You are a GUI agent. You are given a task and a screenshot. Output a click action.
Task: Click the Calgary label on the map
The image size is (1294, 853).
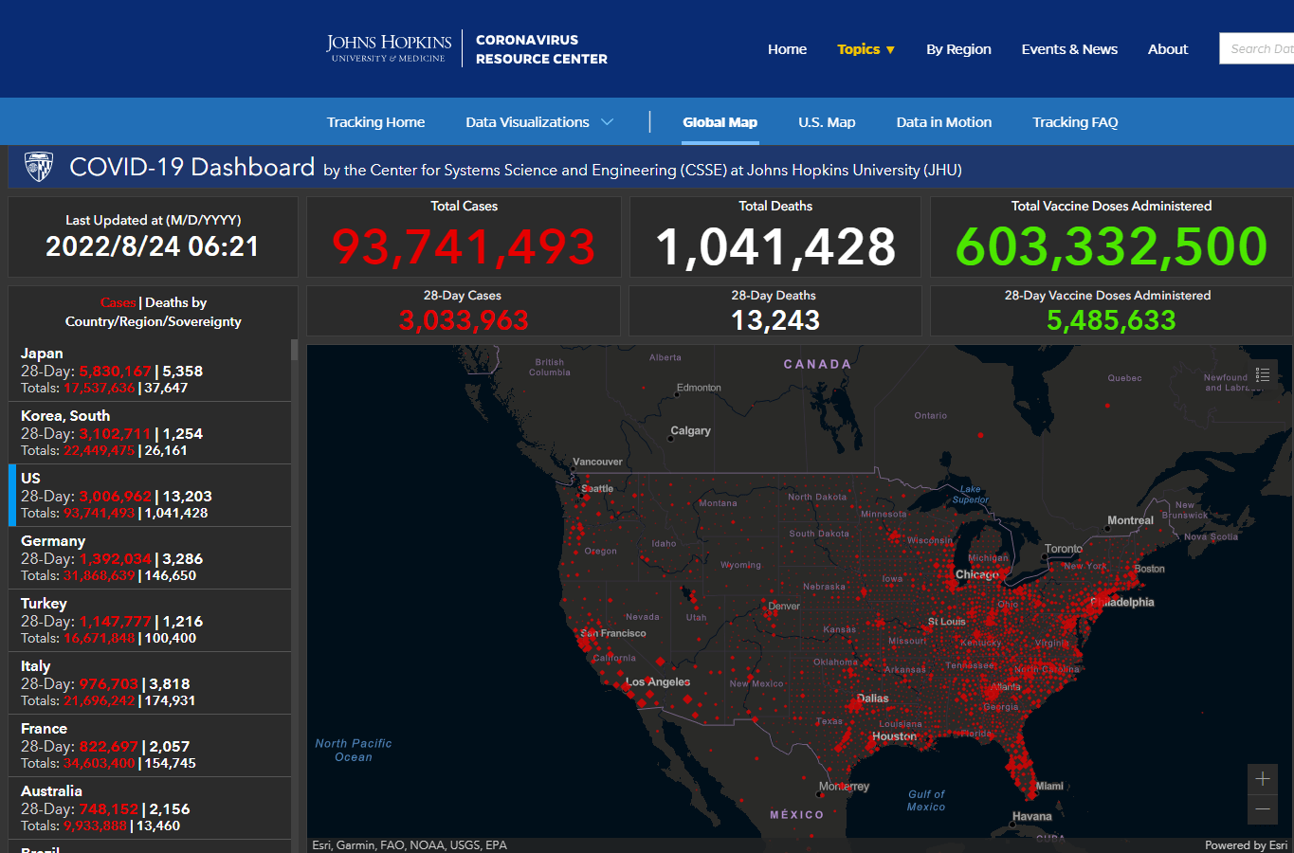690,430
